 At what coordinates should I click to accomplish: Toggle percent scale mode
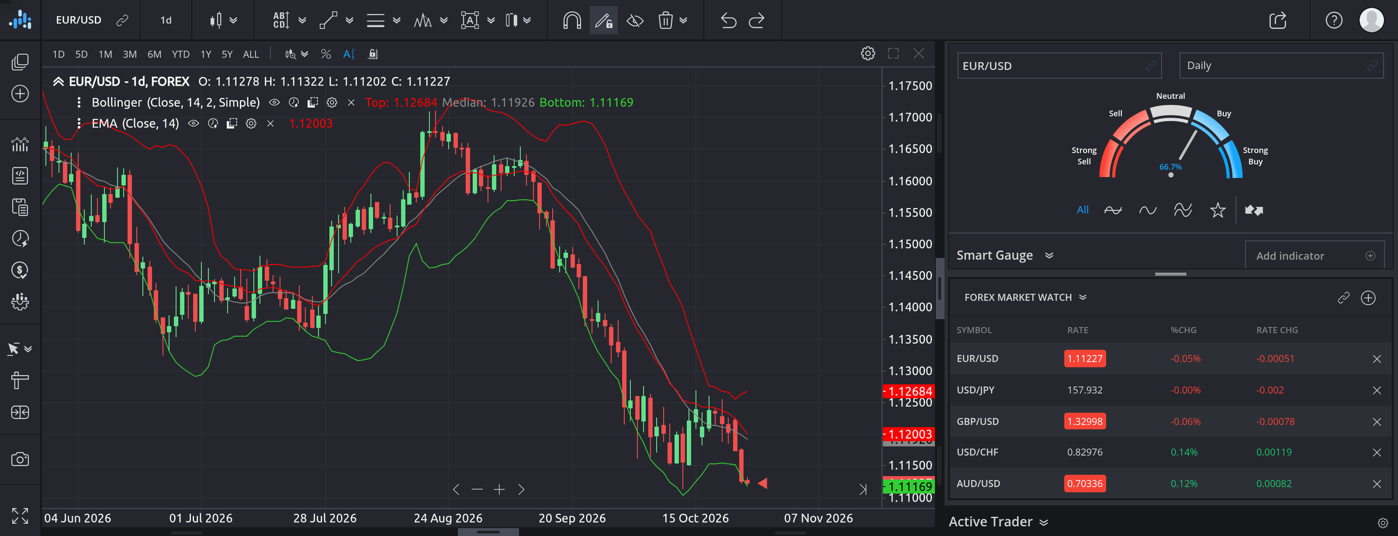[326, 54]
